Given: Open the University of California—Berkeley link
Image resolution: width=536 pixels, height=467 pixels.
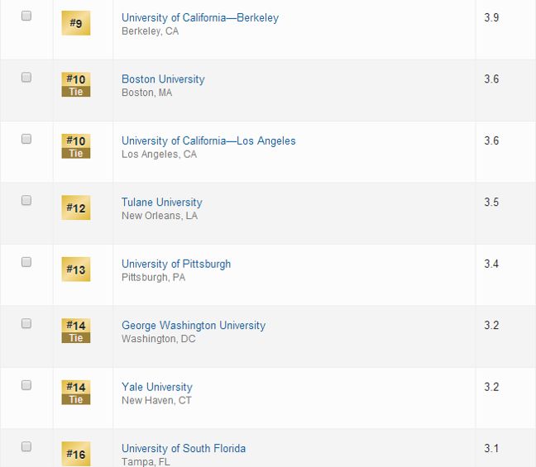Looking at the screenshot, I should click(x=200, y=17).
